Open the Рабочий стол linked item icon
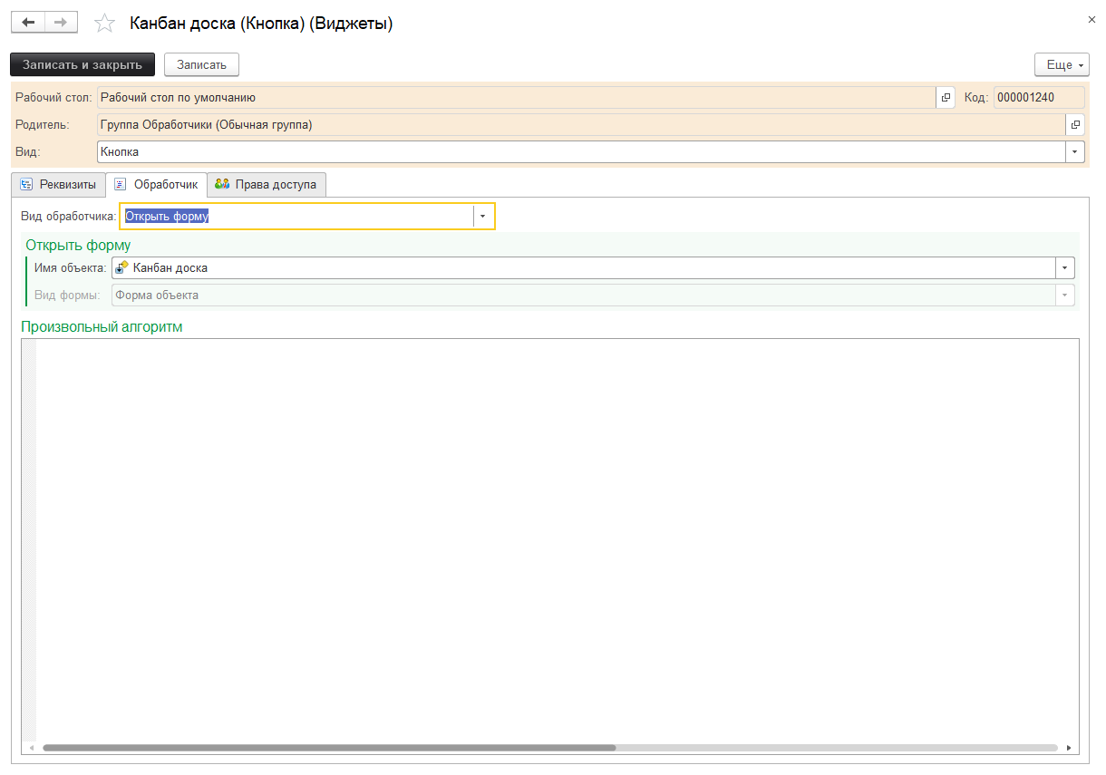Viewport: 1106px width, 775px height. (946, 98)
